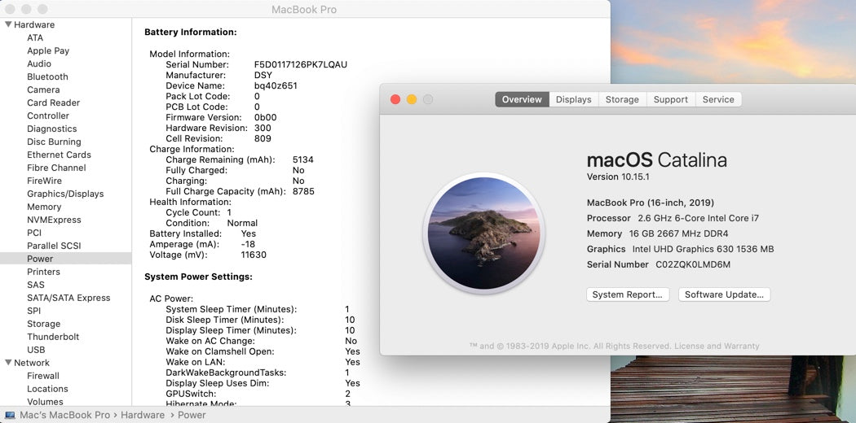Select PCI in the Hardware list

34,233
